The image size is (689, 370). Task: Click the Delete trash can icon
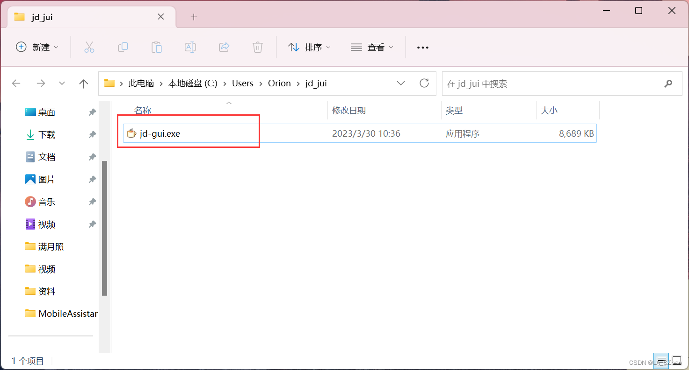click(x=258, y=47)
